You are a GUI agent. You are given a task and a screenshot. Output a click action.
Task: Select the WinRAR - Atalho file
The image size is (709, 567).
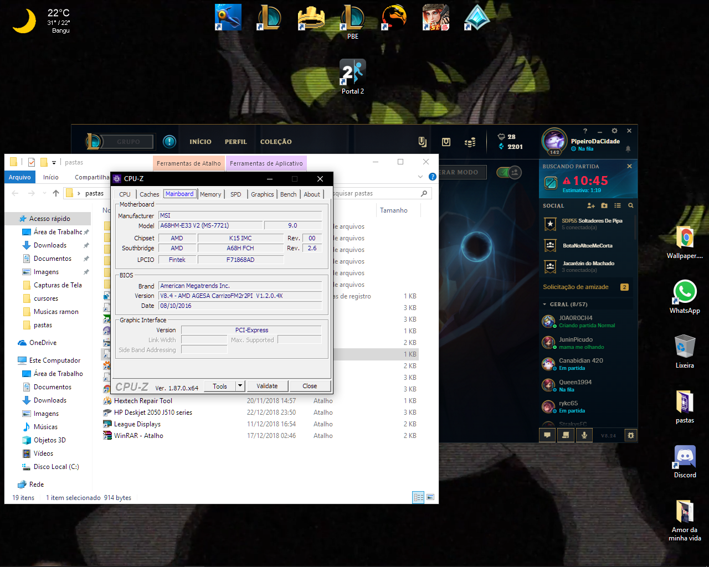click(x=138, y=436)
